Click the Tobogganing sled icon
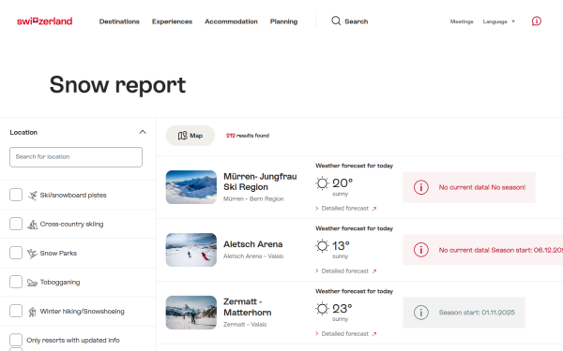563x351 pixels. 32,283
